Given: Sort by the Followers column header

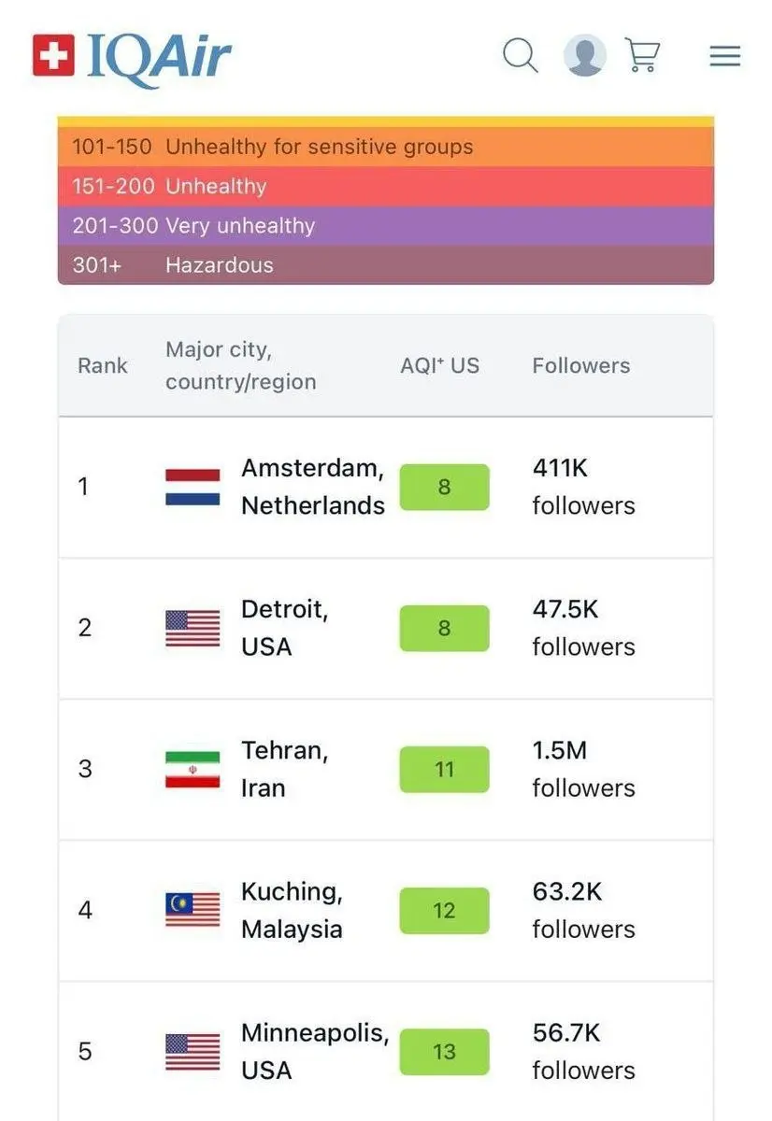Looking at the screenshot, I should click(x=580, y=365).
